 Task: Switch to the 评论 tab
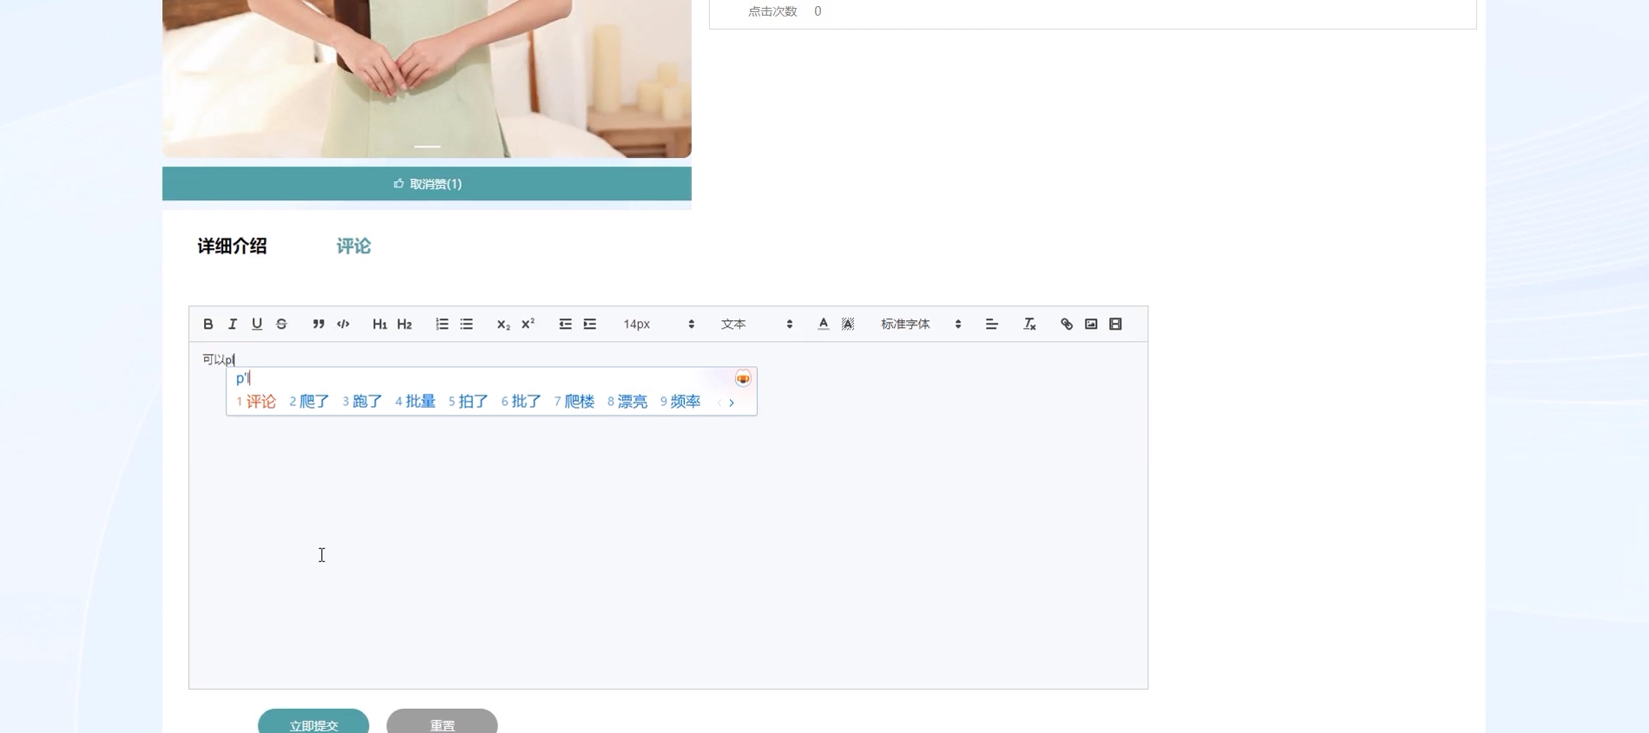tap(353, 246)
